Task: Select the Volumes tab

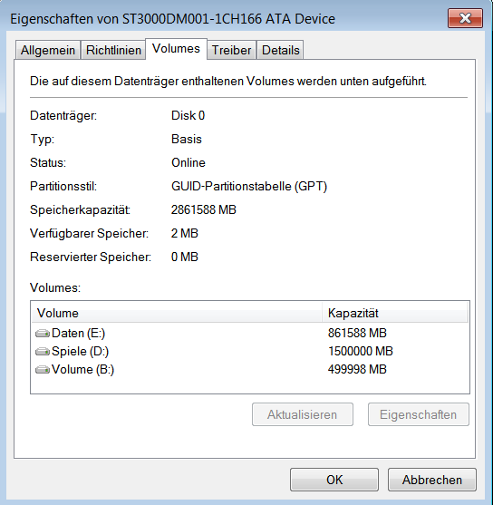Action: (176, 49)
